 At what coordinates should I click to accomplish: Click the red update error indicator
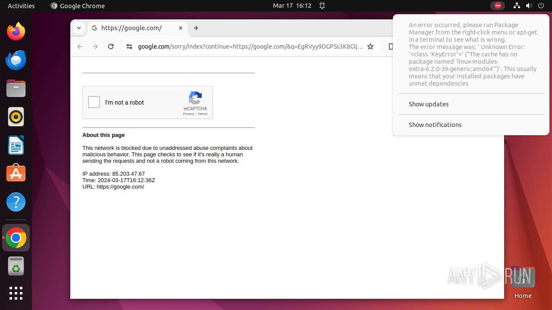[x=498, y=6]
